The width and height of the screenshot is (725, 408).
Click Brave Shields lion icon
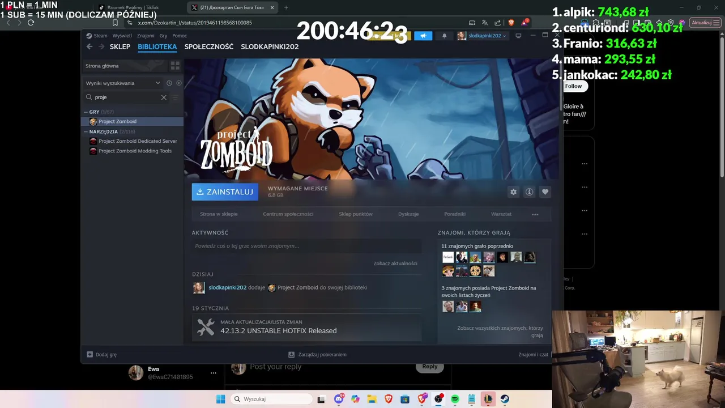(x=511, y=23)
